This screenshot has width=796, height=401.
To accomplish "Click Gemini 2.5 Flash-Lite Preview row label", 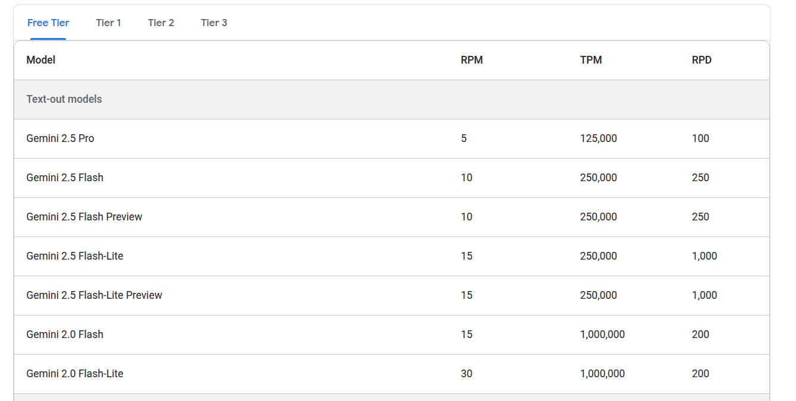I will click(94, 295).
